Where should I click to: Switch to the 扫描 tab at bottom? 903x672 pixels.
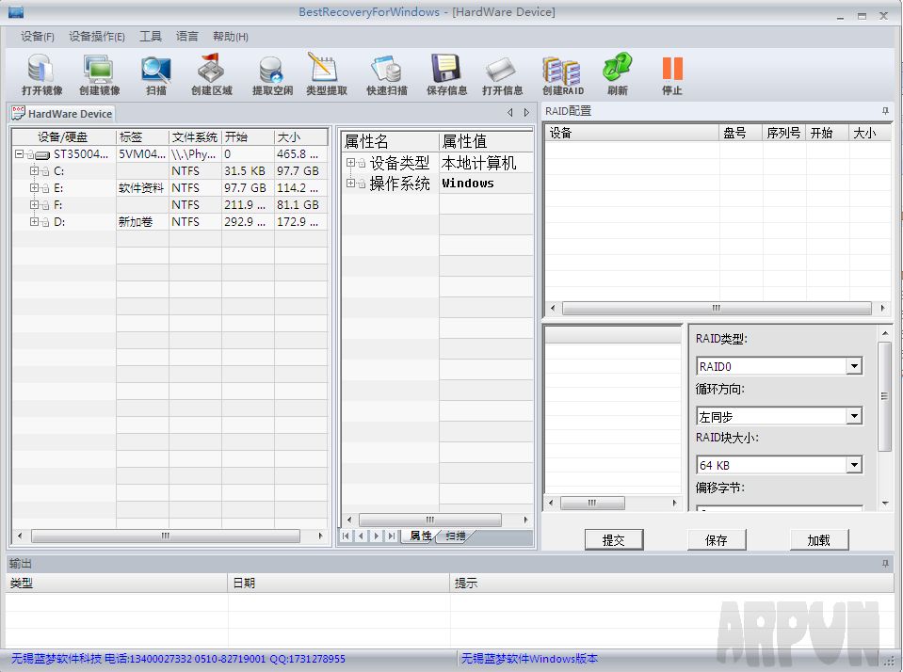click(456, 536)
